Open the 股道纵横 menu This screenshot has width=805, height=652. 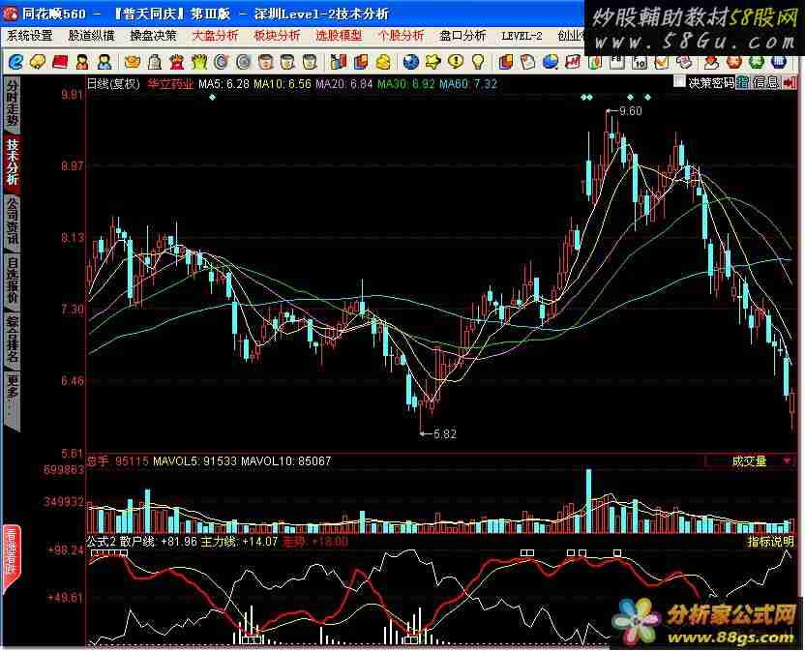pos(91,36)
